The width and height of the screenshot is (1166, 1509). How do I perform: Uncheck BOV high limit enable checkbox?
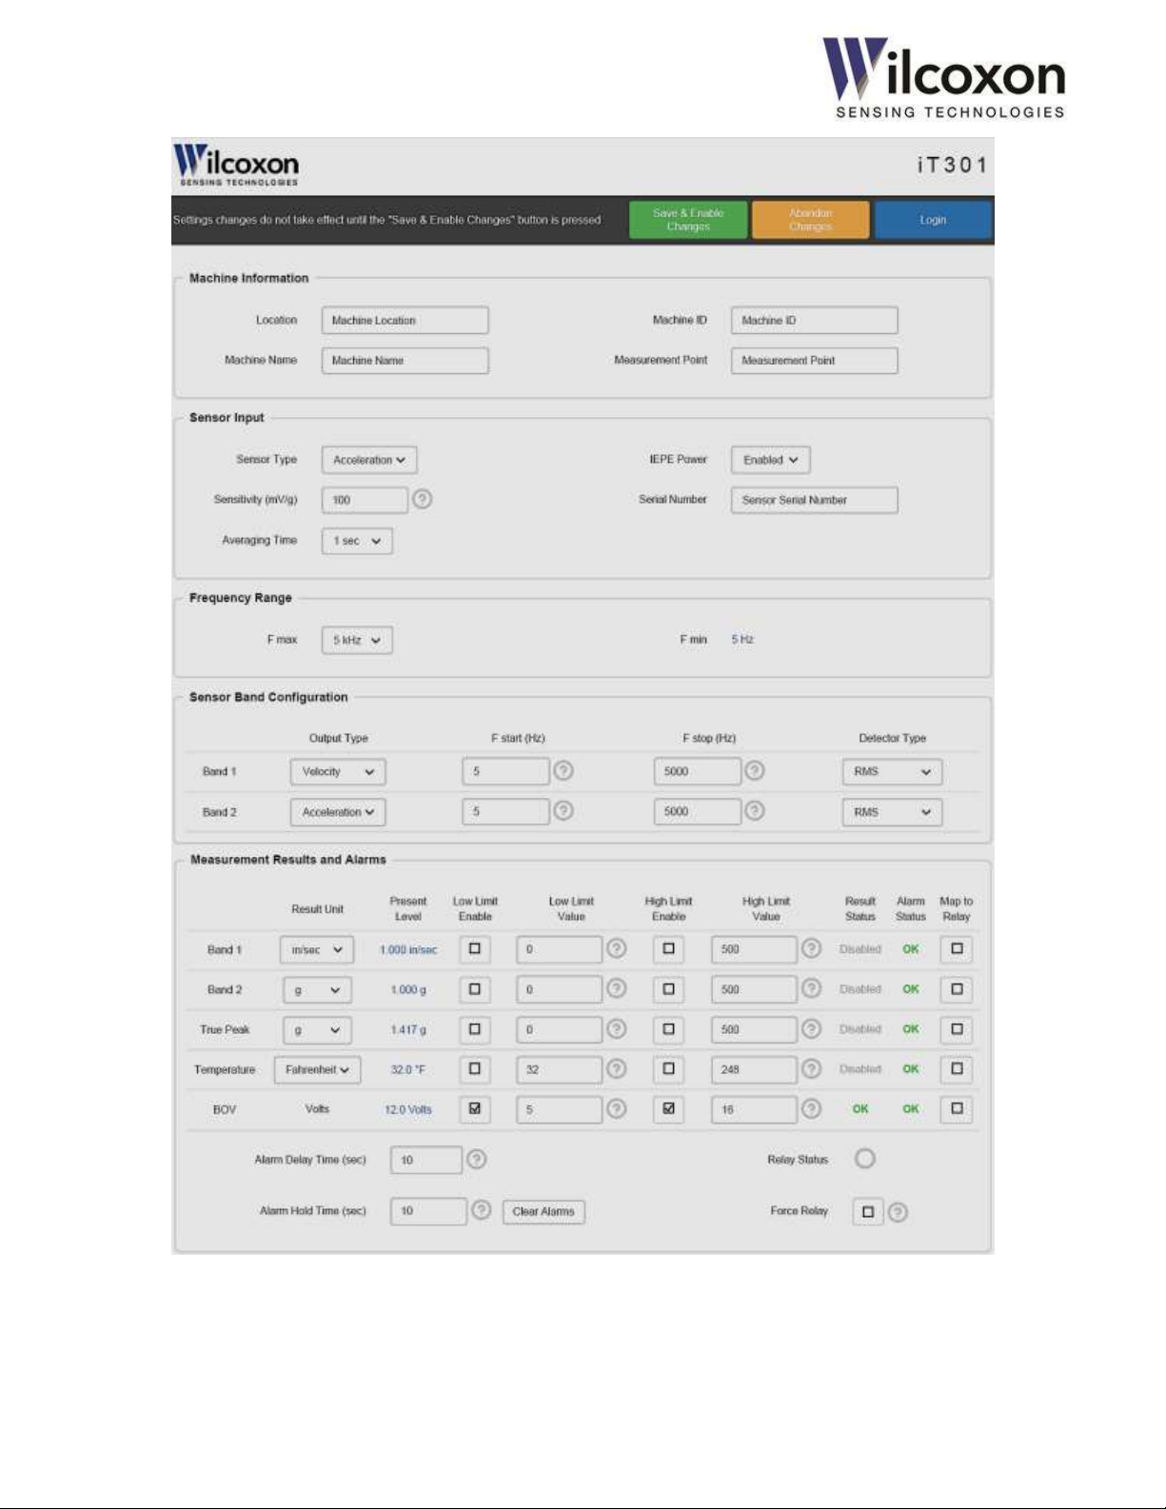point(668,1109)
